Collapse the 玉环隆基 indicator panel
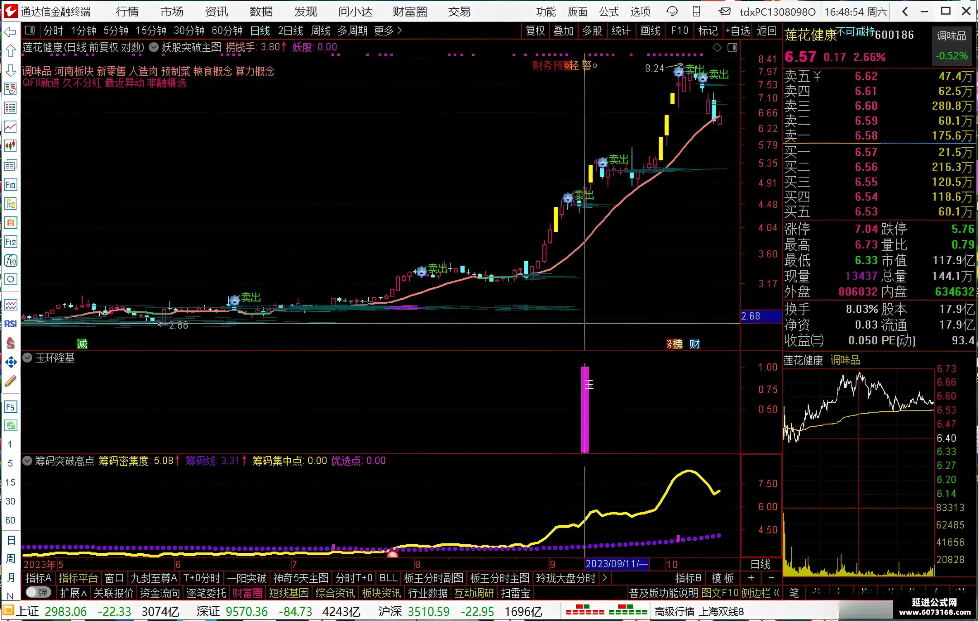 27,358
